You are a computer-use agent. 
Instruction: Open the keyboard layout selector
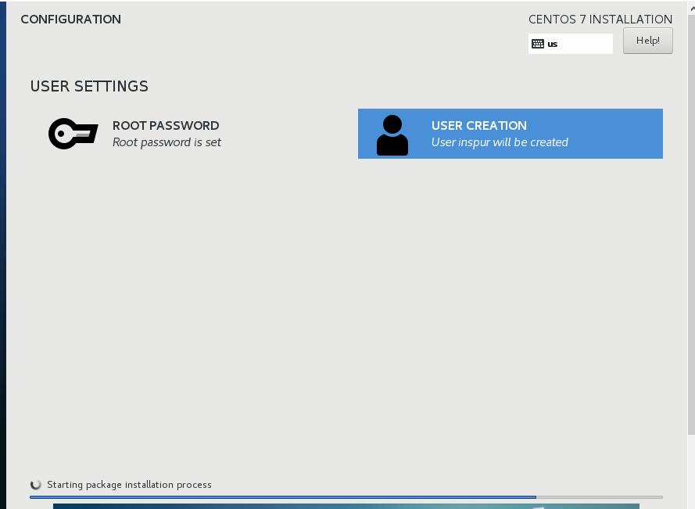pyautogui.click(x=571, y=44)
